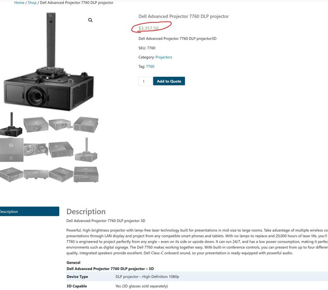This screenshot has height=290, width=328.
Task: Select third thumbnail in bottom row
Action: click(x=61, y=175)
